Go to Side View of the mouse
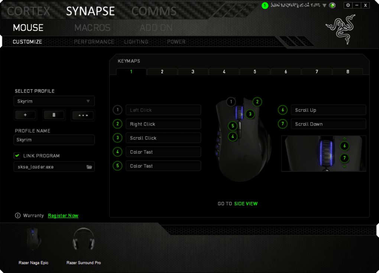The image size is (379, 273). pyautogui.click(x=246, y=204)
